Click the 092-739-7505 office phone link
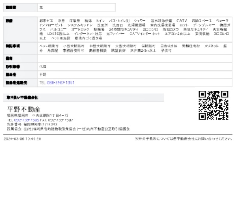 point(27,120)
